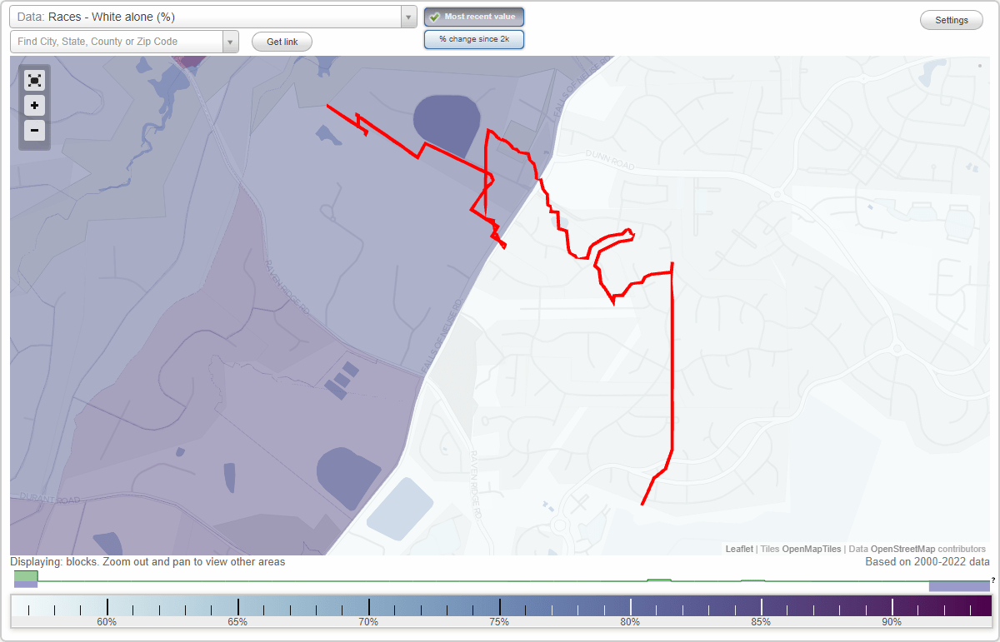Viewport: 1000px width, 642px height.
Task: Click the Dunn Road label on map
Action: point(612,161)
